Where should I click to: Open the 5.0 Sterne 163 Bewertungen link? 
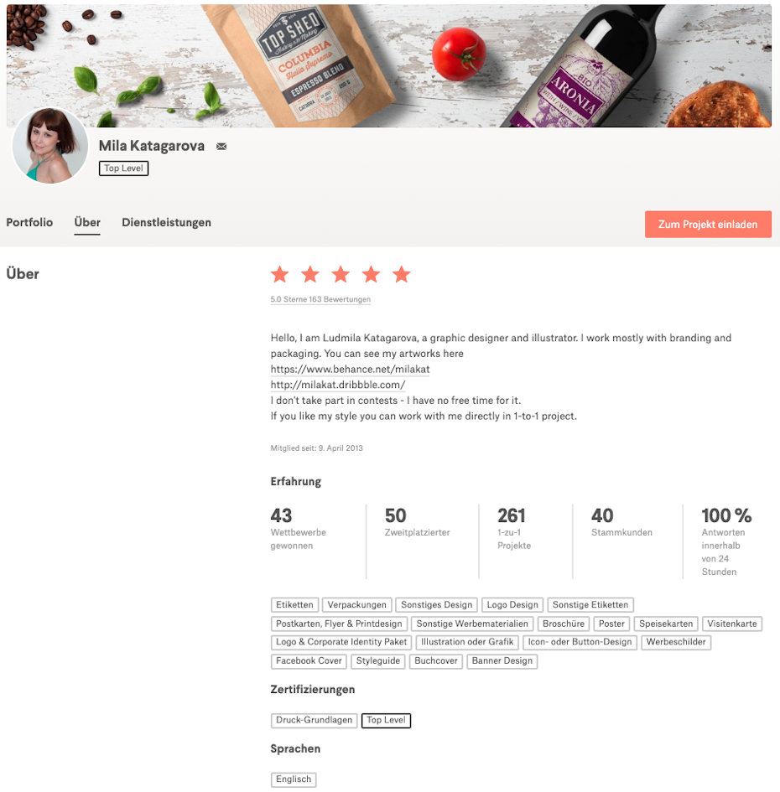click(320, 299)
